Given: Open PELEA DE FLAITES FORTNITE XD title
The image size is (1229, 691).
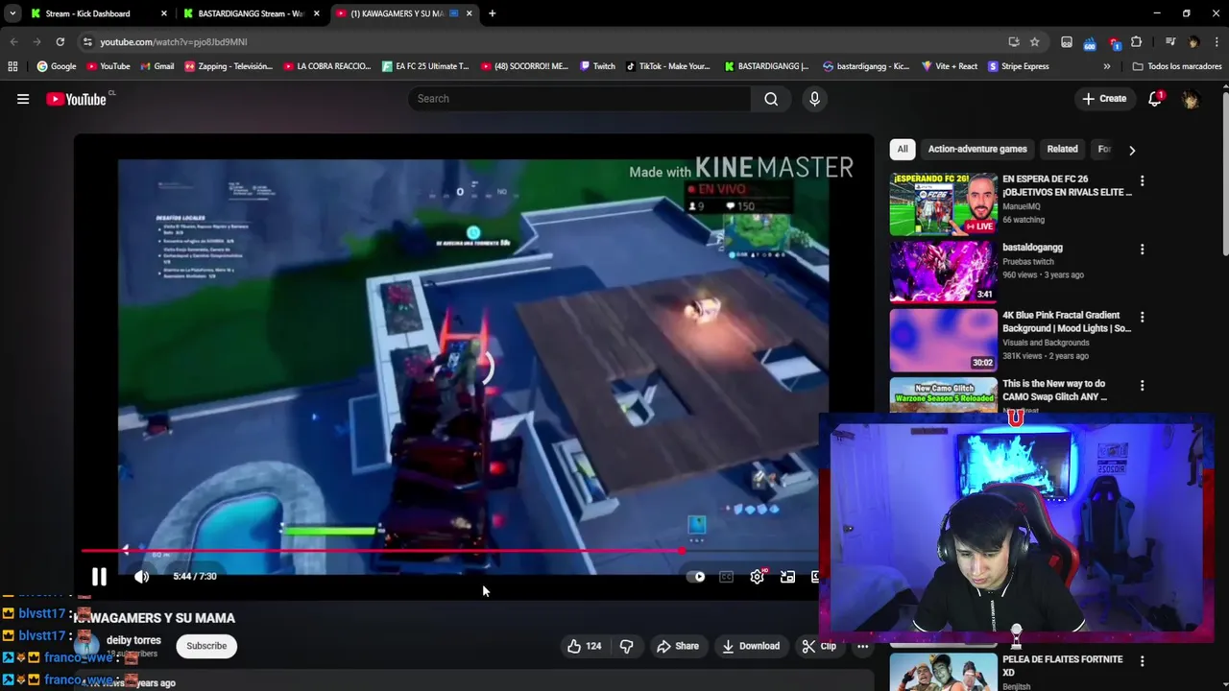Looking at the screenshot, I should point(1062,666).
